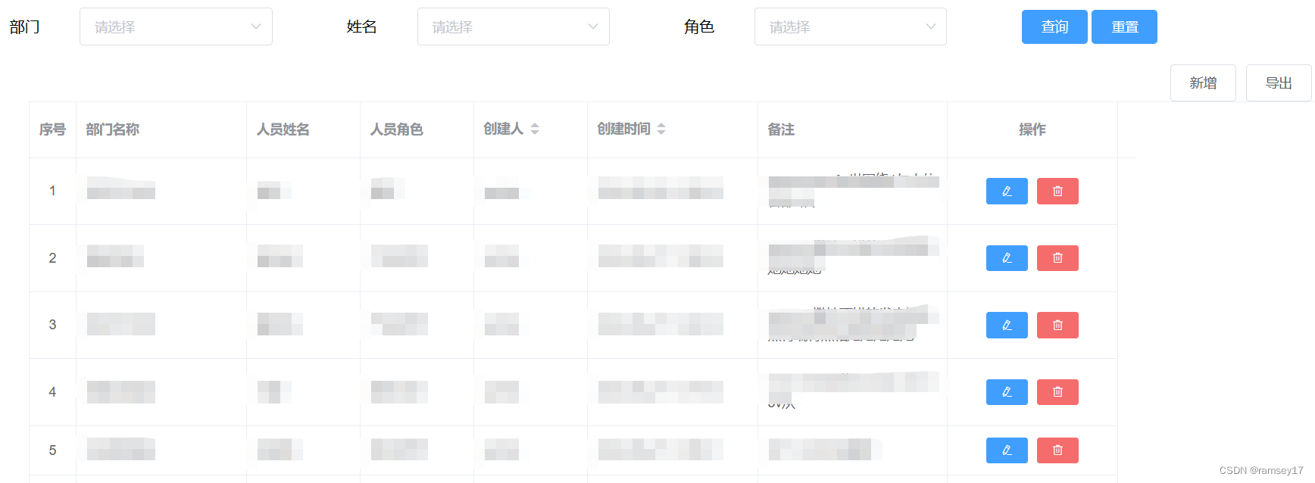Open the 姓名 dropdown selector
Screen dimensions: 1315x483
click(514, 26)
